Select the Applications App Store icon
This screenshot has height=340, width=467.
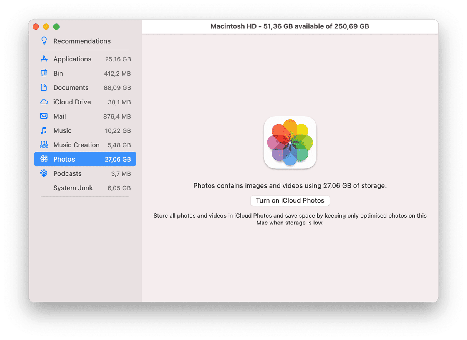point(44,59)
